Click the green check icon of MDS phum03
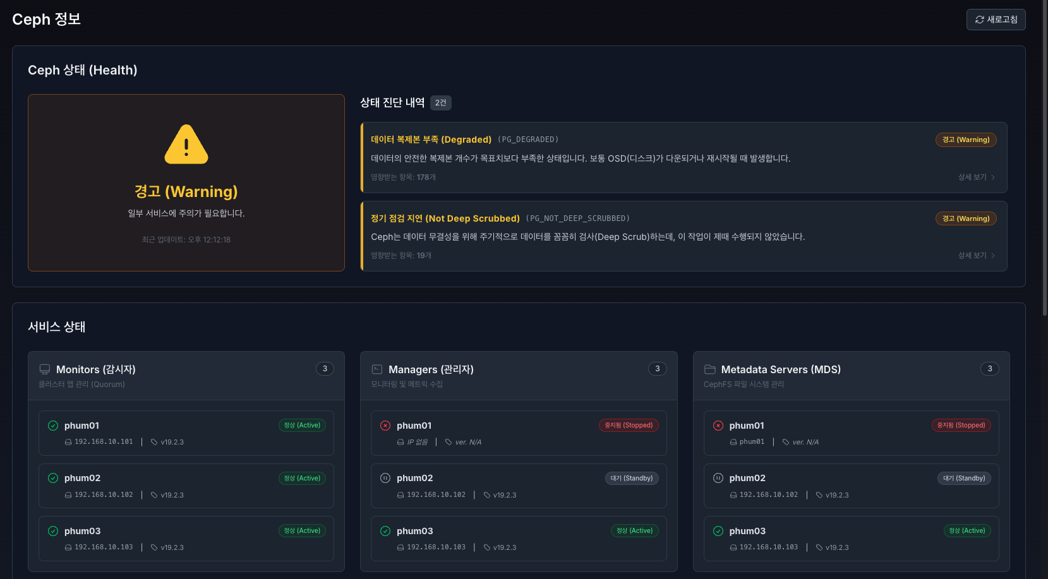This screenshot has width=1048, height=579. coord(718,531)
